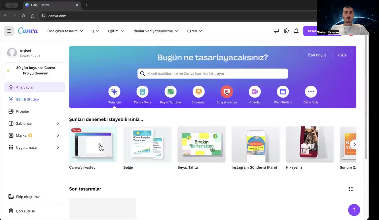The width and height of the screenshot is (379, 220).
Task: Open Sihirli Stüdyo in the sidebar
Action: (x=35, y=99)
